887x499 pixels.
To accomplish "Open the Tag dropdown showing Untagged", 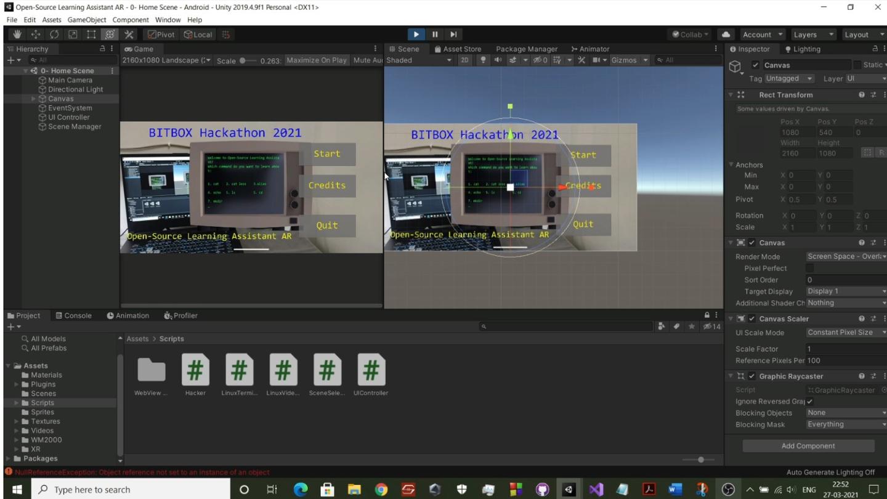I will (x=790, y=78).
